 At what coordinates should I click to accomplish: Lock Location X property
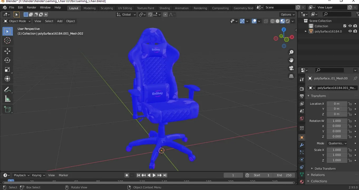point(350,104)
